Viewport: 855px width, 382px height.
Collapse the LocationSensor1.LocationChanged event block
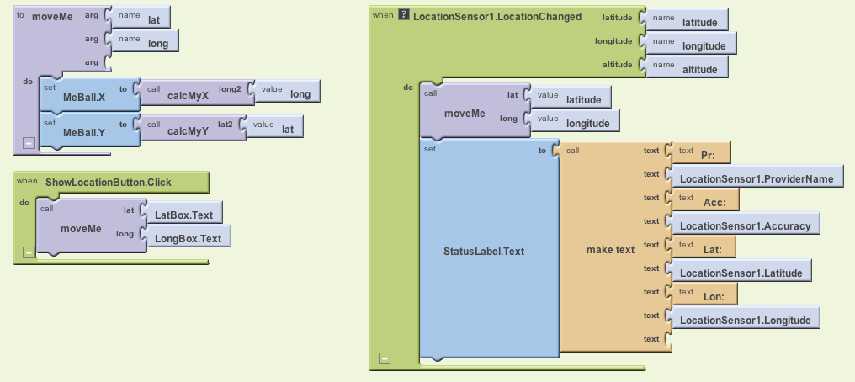[x=384, y=358]
